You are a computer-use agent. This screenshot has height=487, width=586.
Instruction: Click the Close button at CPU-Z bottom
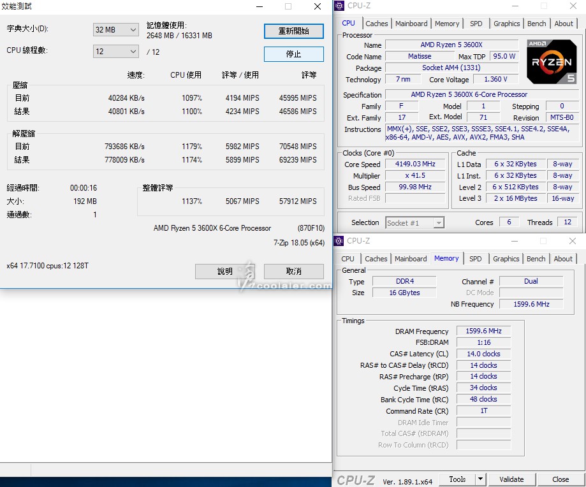point(560,479)
